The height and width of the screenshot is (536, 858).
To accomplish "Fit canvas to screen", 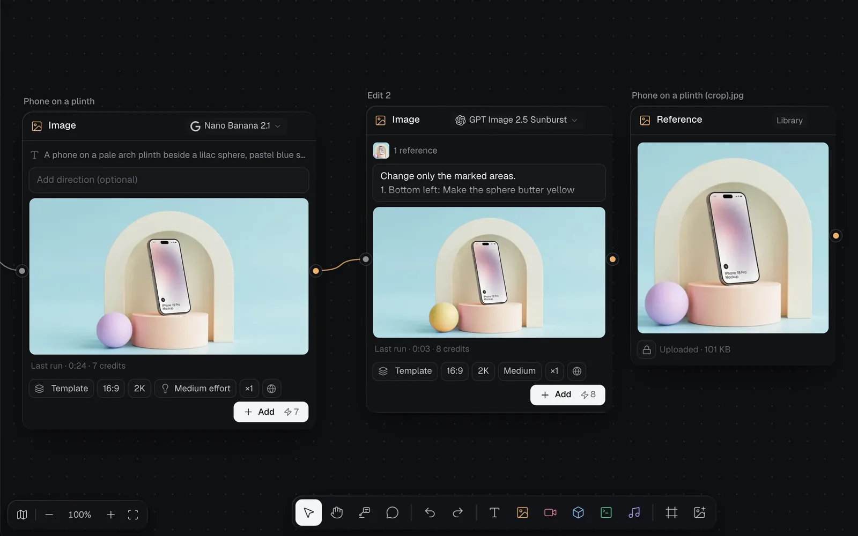I will 133,515.
